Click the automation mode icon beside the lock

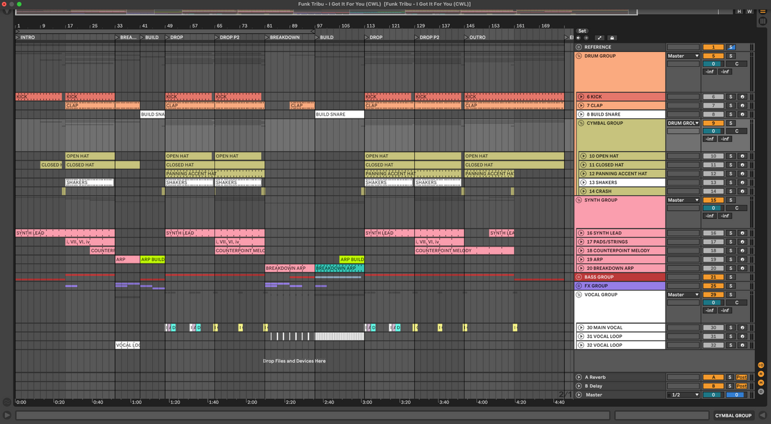599,38
